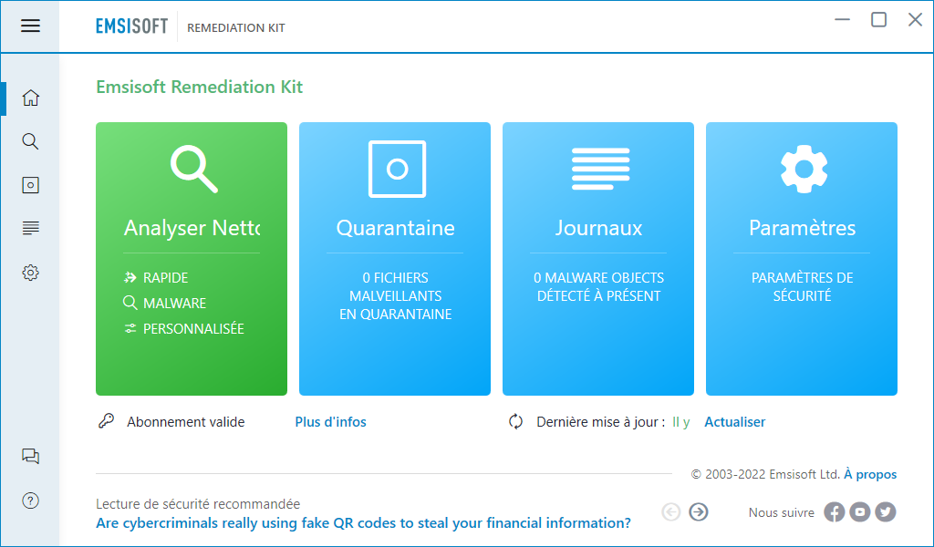The height and width of the screenshot is (547, 934).
Task: Click the Plus d'infos link
Action: click(x=330, y=422)
